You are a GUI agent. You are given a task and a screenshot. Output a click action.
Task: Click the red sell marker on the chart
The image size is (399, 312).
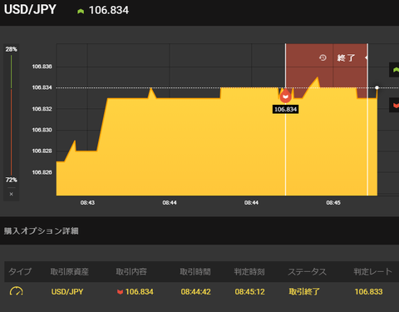coord(285,96)
